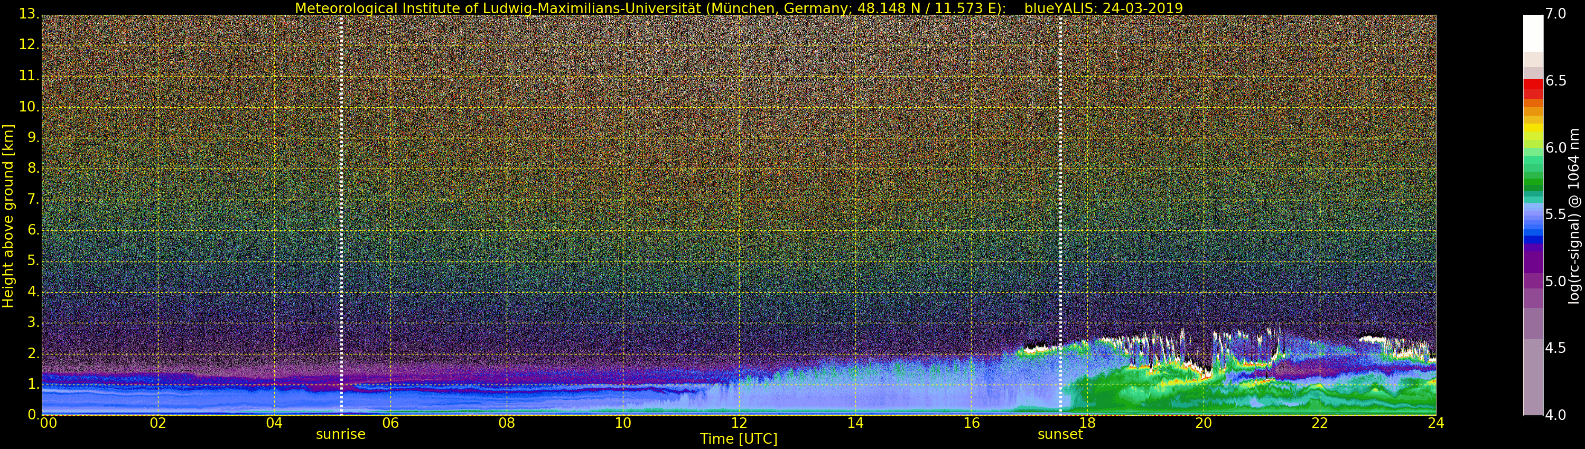Click the colorbar value label '5.5'
Screen dimensions: 1585x449
click(x=1555, y=214)
